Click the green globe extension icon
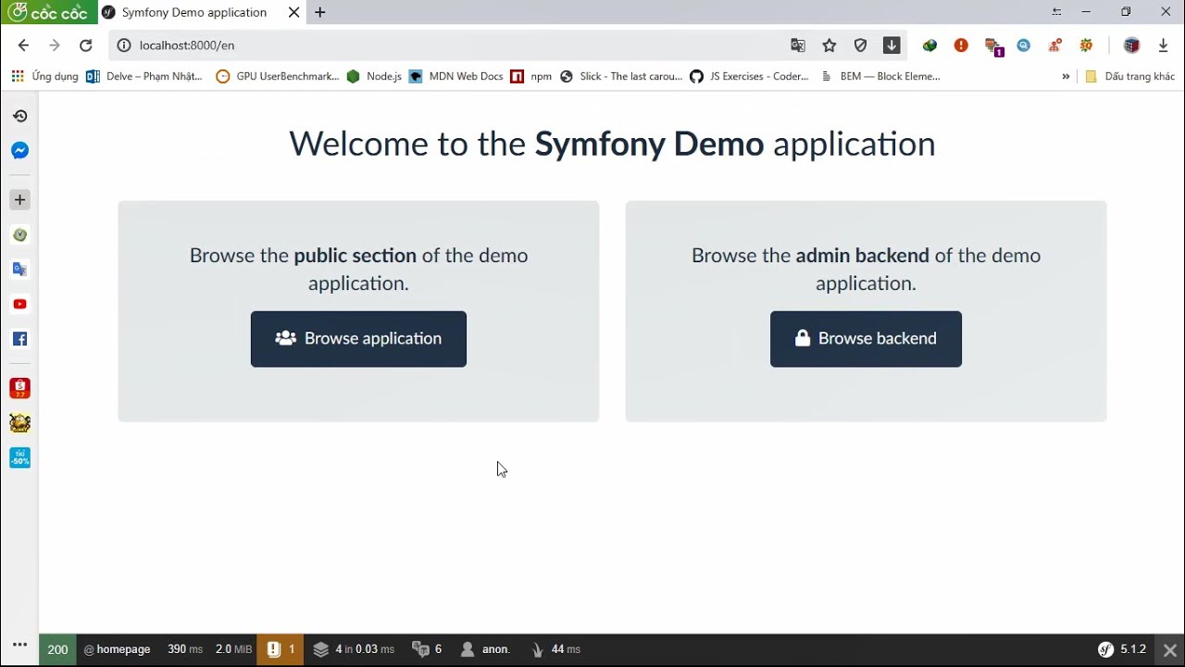Image resolution: width=1185 pixels, height=667 pixels. tap(929, 45)
